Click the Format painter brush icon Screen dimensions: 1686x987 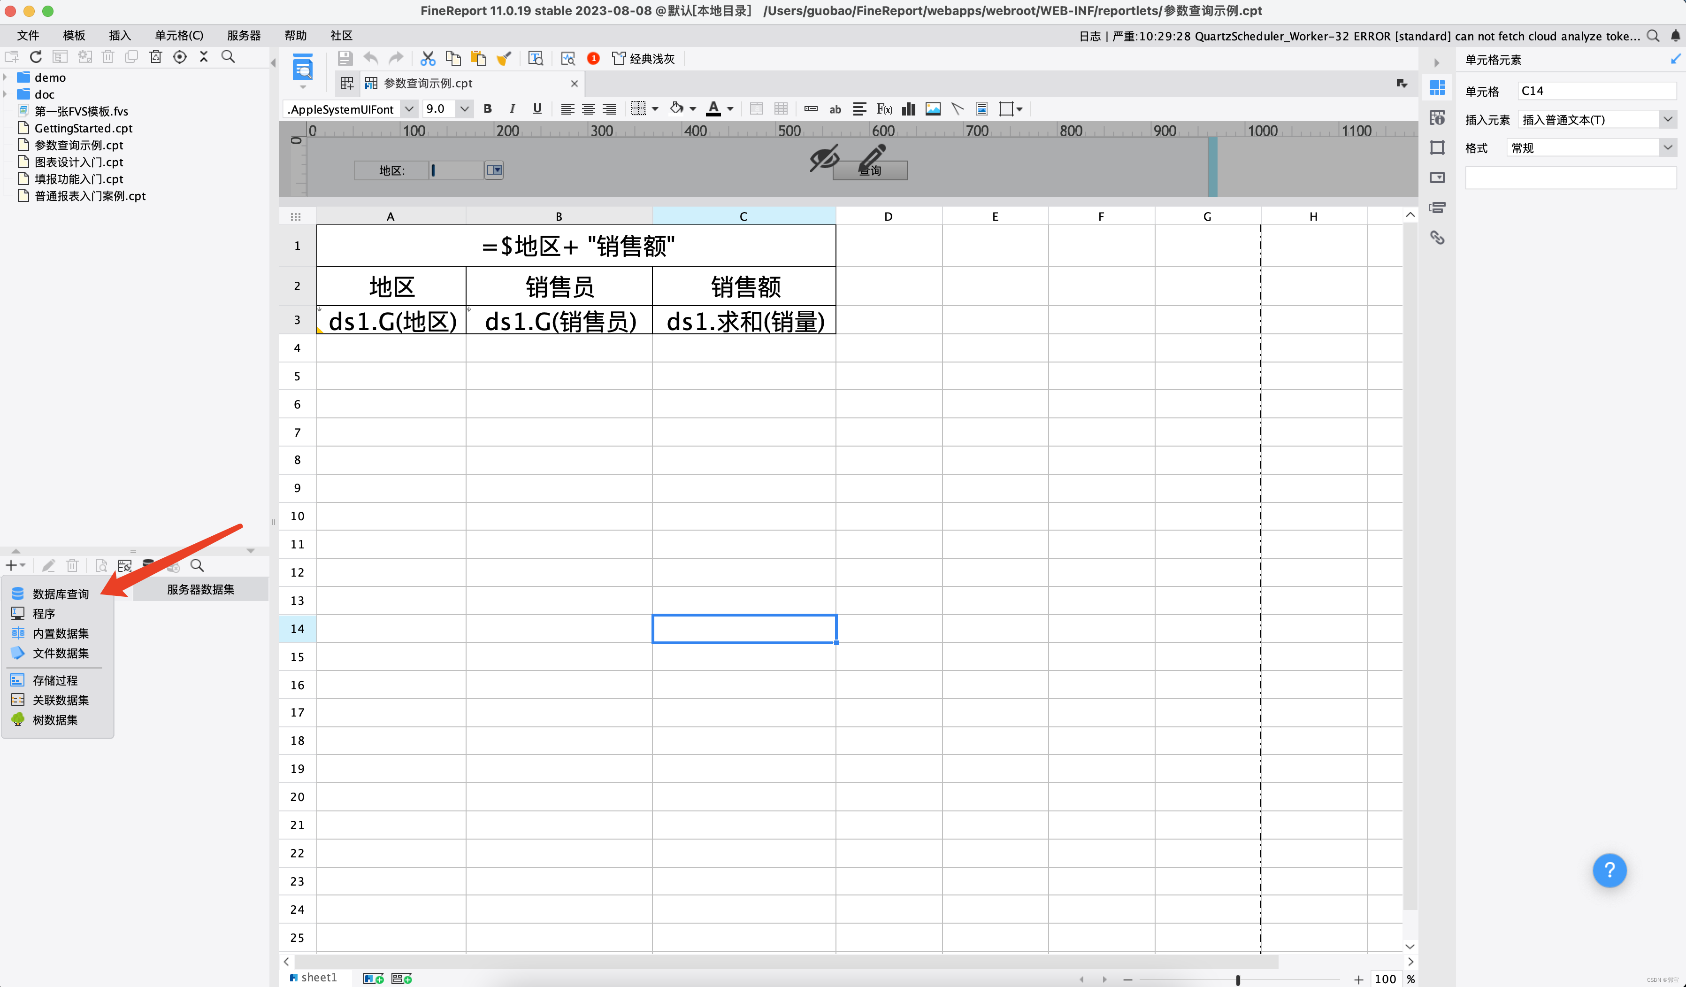504,58
